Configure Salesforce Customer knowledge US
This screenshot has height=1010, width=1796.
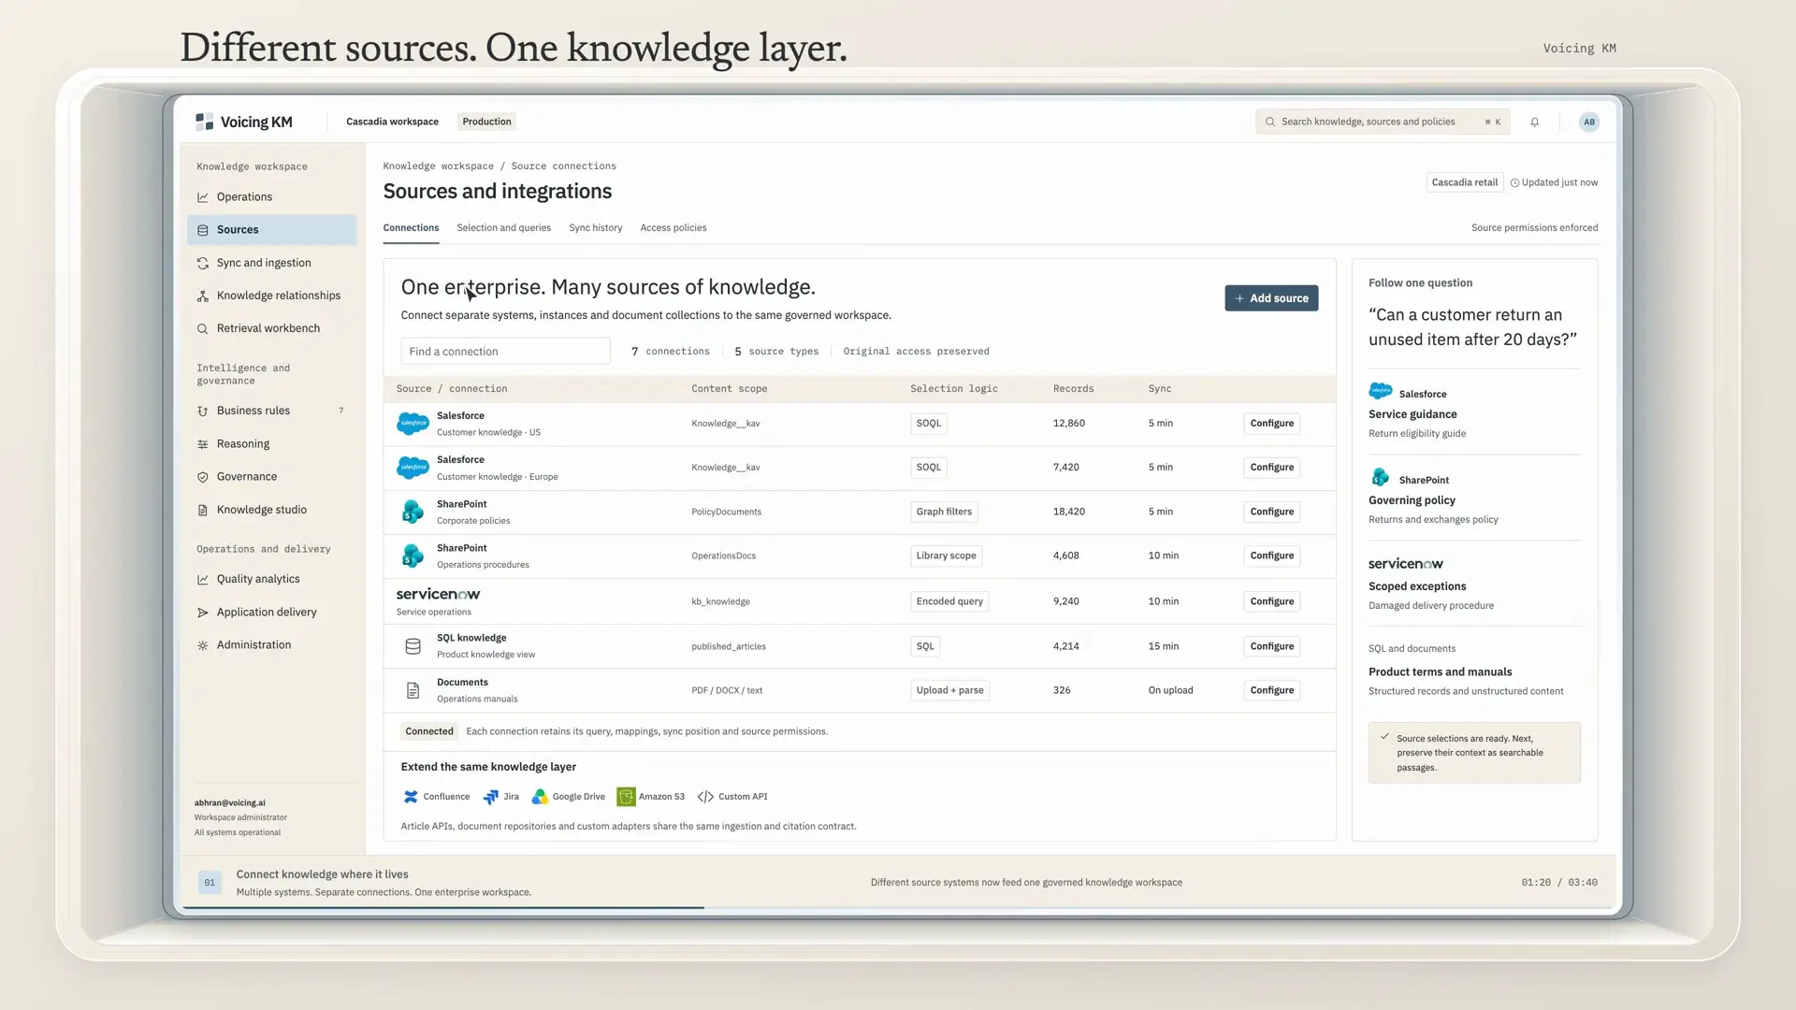click(x=1271, y=424)
